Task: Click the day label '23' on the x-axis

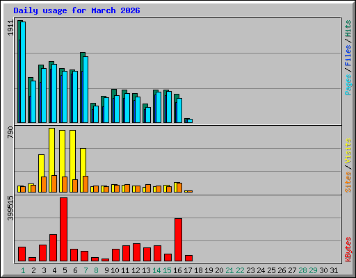Action: pos(250,270)
